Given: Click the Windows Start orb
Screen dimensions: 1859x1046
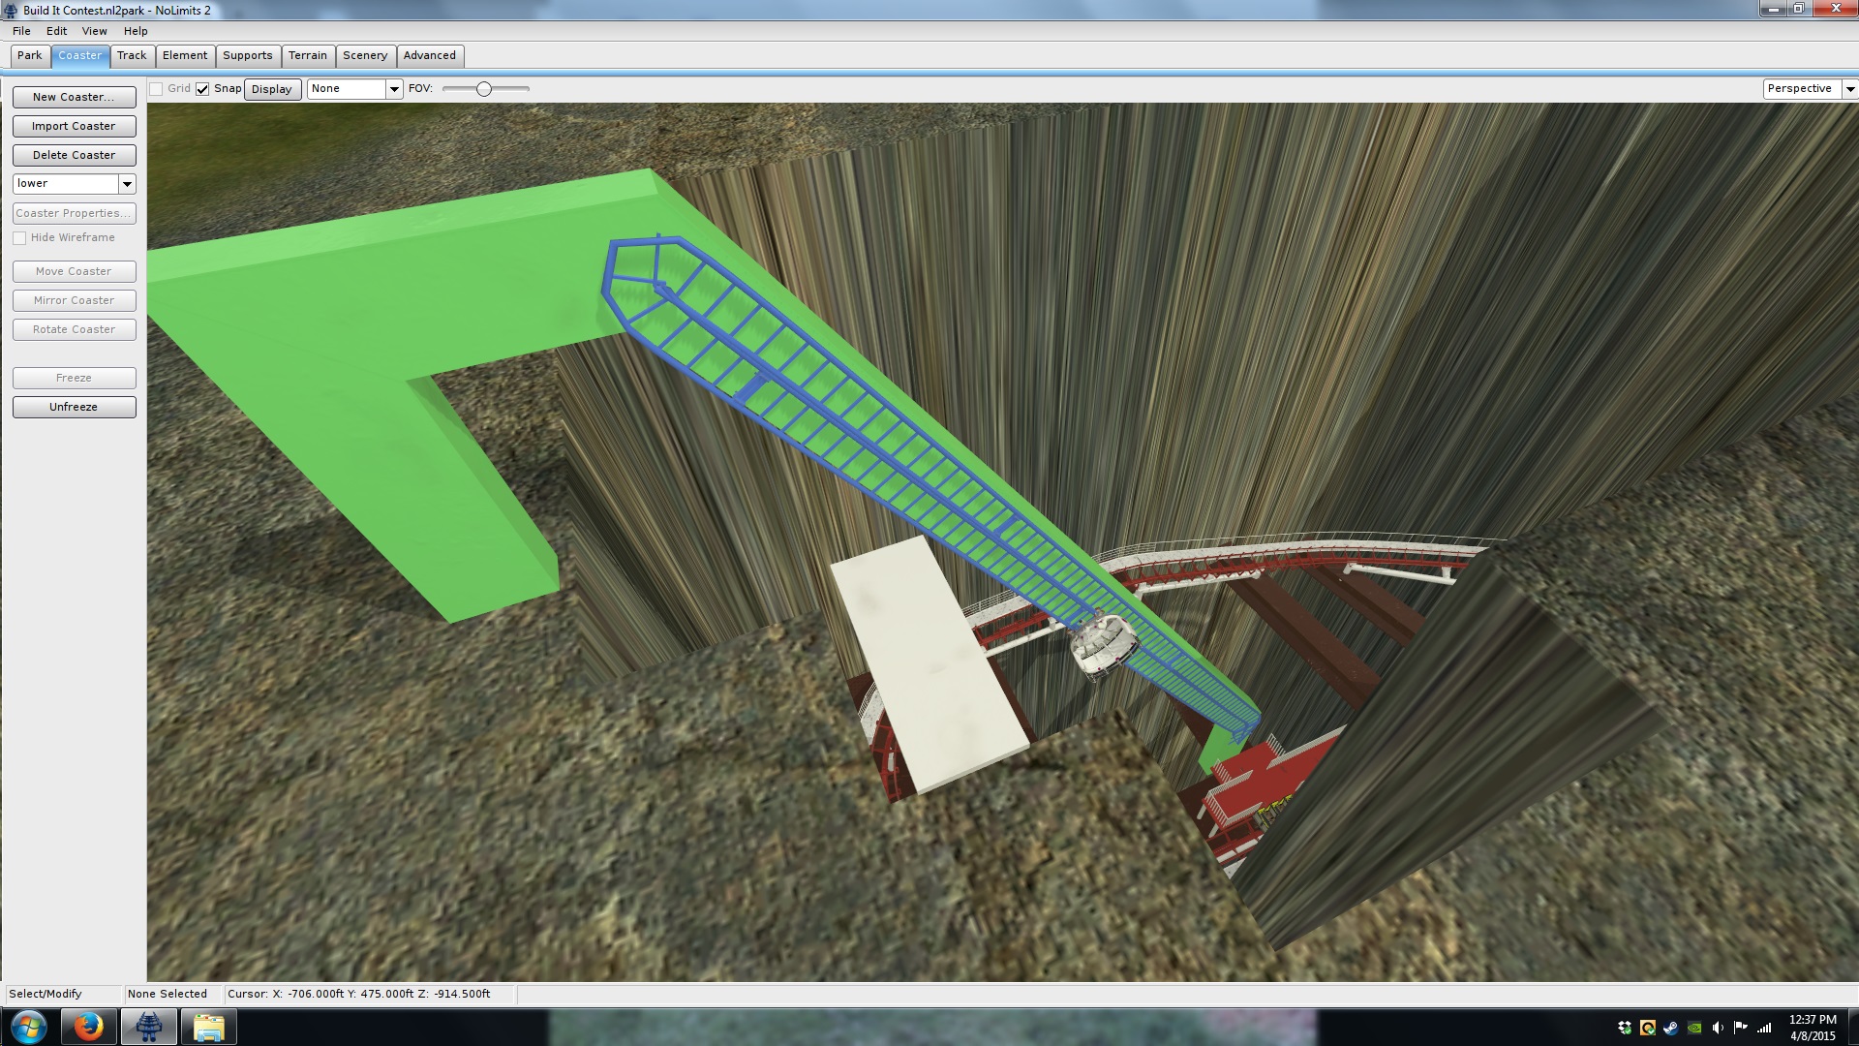Looking at the screenshot, I should 28,1027.
